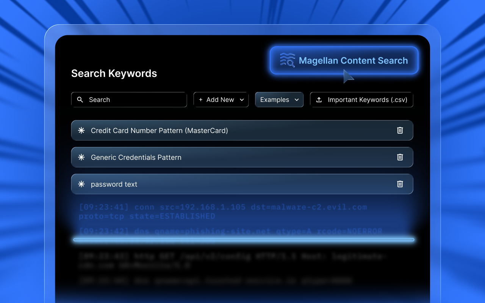This screenshot has height=303, width=485.
Task: Delete the password text keyword
Action: tap(400, 184)
